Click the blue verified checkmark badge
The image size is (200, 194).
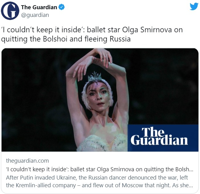coord(61,7)
